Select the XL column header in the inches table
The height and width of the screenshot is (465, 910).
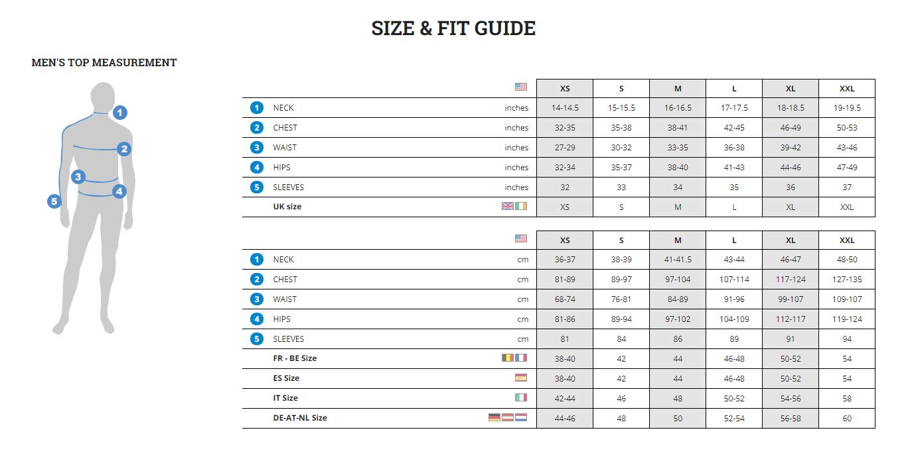[x=791, y=89]
